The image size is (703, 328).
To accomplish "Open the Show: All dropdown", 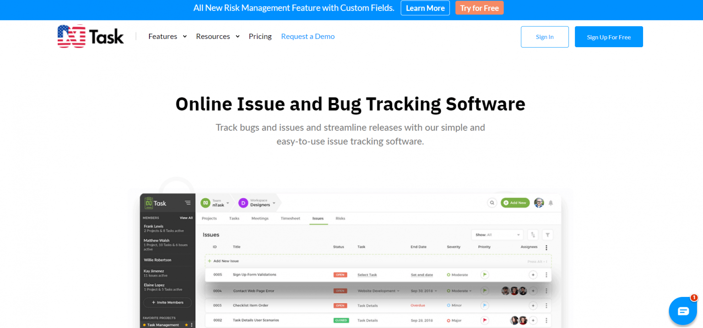I will [x=497, y=235].
